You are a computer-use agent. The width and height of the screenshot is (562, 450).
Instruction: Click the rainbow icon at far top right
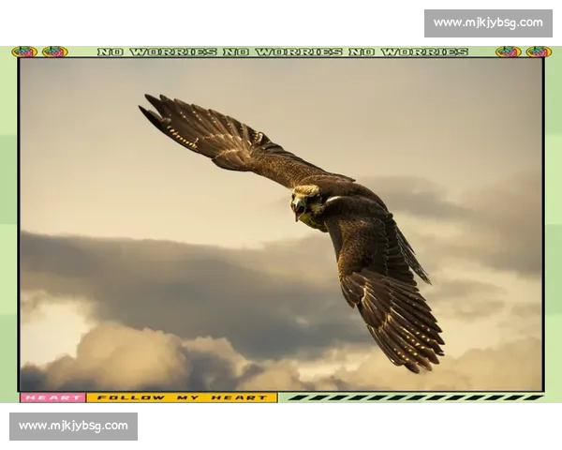point(539,52)
